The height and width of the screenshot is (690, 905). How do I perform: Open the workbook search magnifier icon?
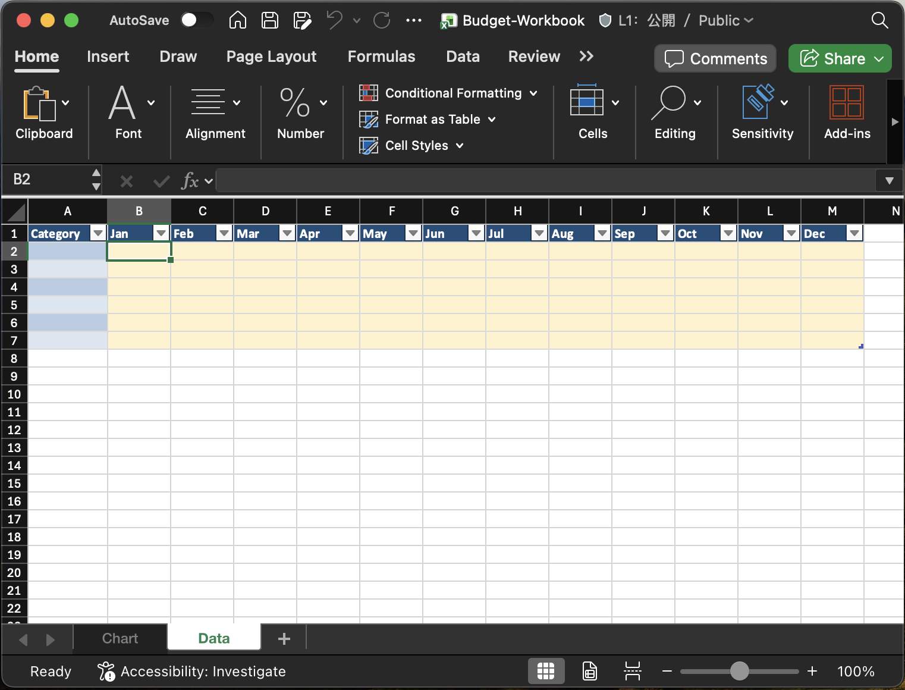879,20
